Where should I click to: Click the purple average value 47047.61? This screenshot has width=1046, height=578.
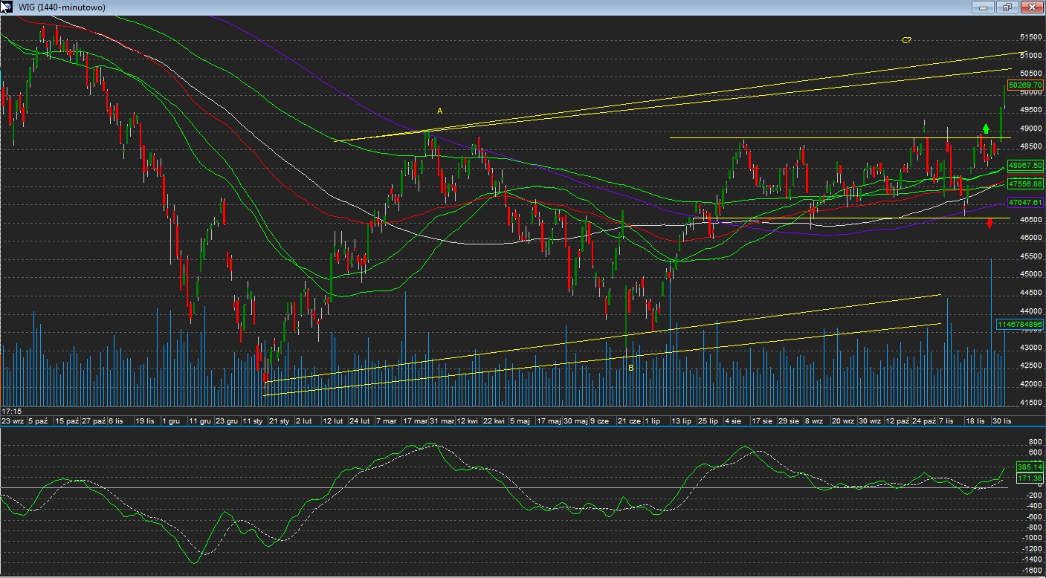point(1026,202)
